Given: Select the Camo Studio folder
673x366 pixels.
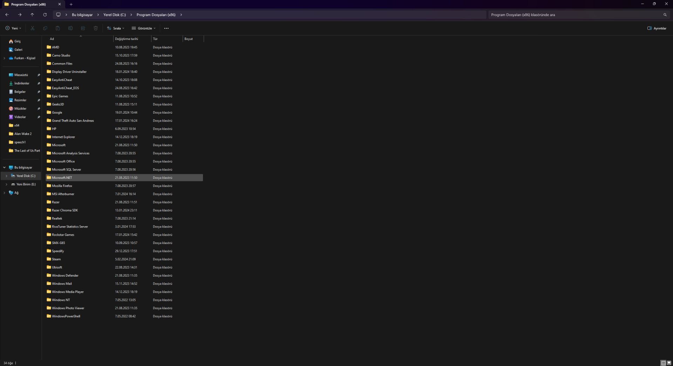Looking at the screenshot, I should coord(124,55).
